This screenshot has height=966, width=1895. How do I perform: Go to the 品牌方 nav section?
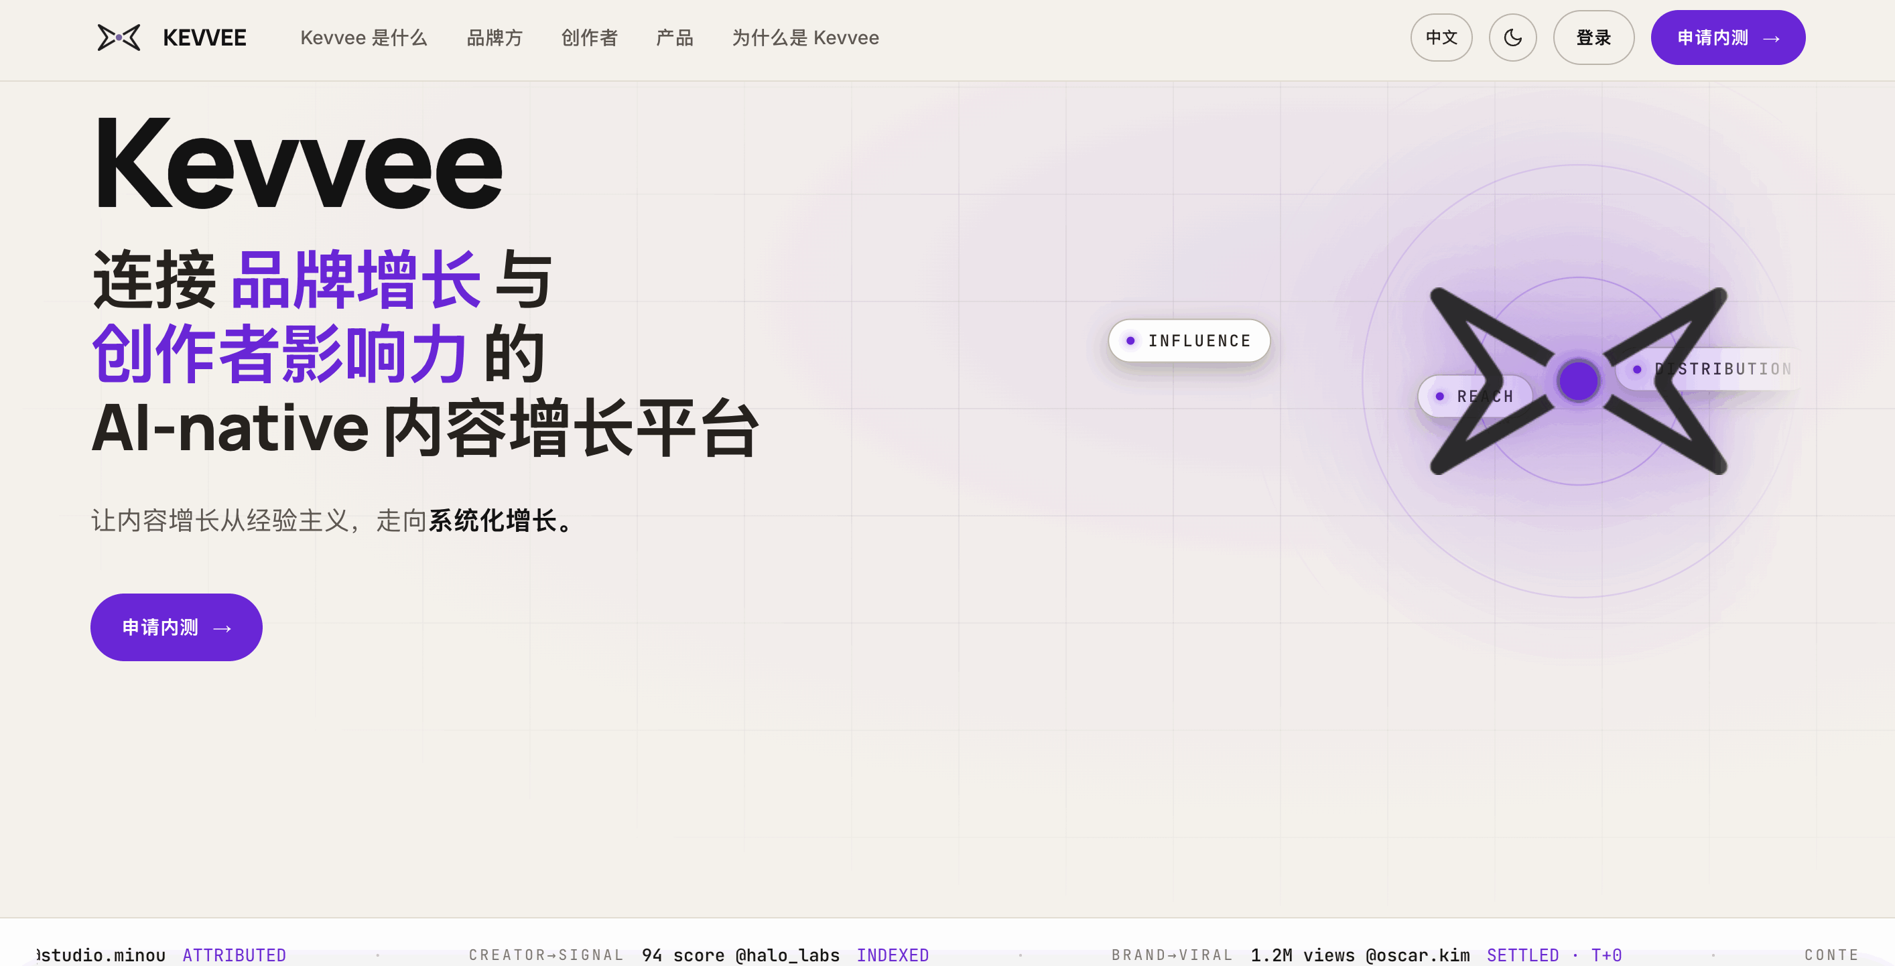click(x=495, y=38)
